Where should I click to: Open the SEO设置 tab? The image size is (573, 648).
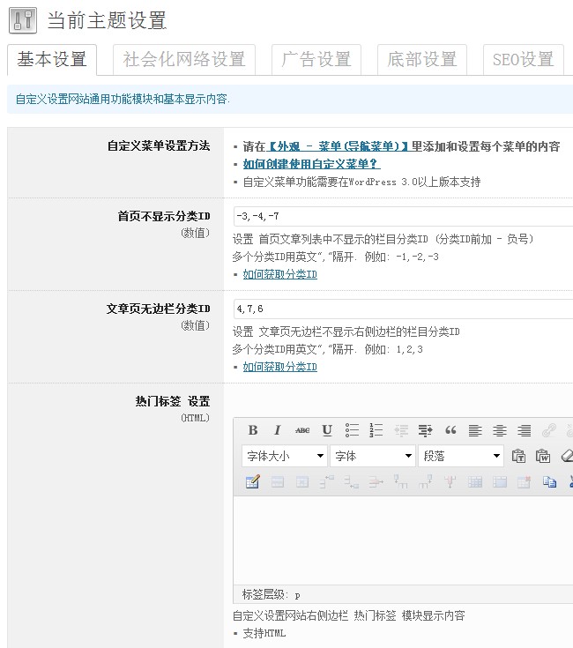click(x=524, y=60)
